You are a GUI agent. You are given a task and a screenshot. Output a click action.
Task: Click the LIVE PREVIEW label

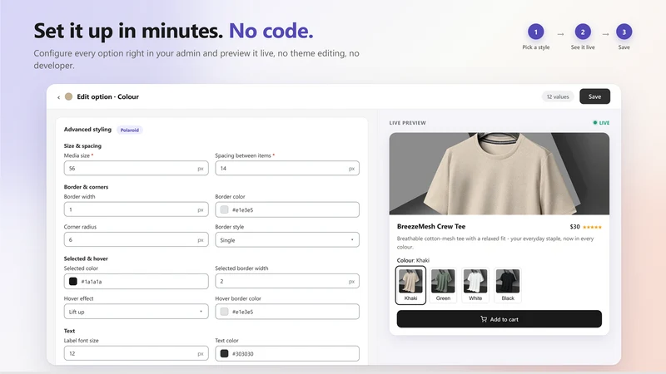pos(407,123)
